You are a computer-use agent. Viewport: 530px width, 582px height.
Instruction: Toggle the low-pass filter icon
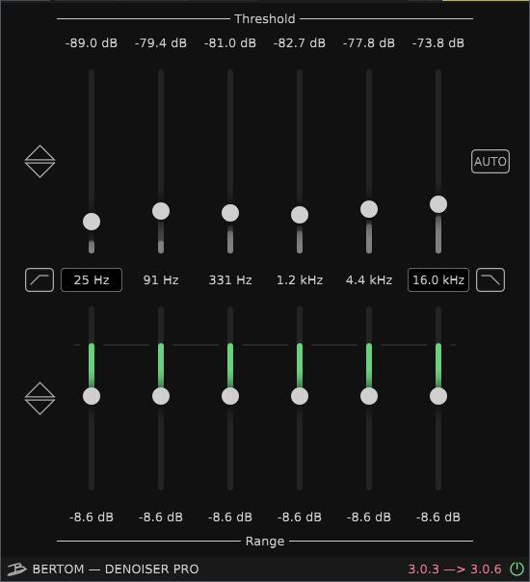click(490, 279)
